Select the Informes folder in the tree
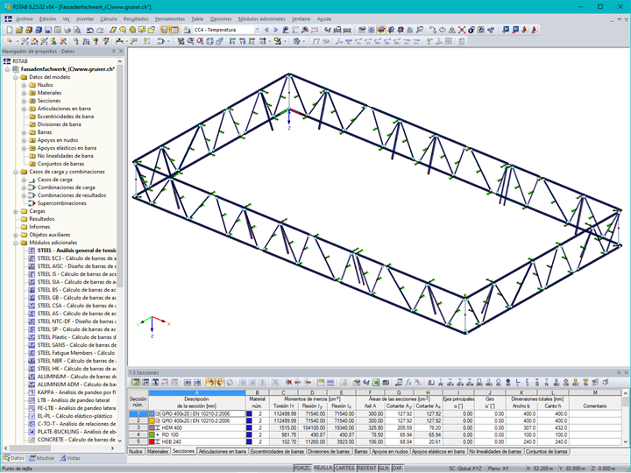 tap(39, 227)
